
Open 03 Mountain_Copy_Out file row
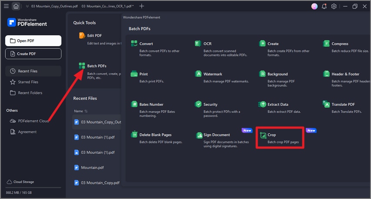click(97, 122)
